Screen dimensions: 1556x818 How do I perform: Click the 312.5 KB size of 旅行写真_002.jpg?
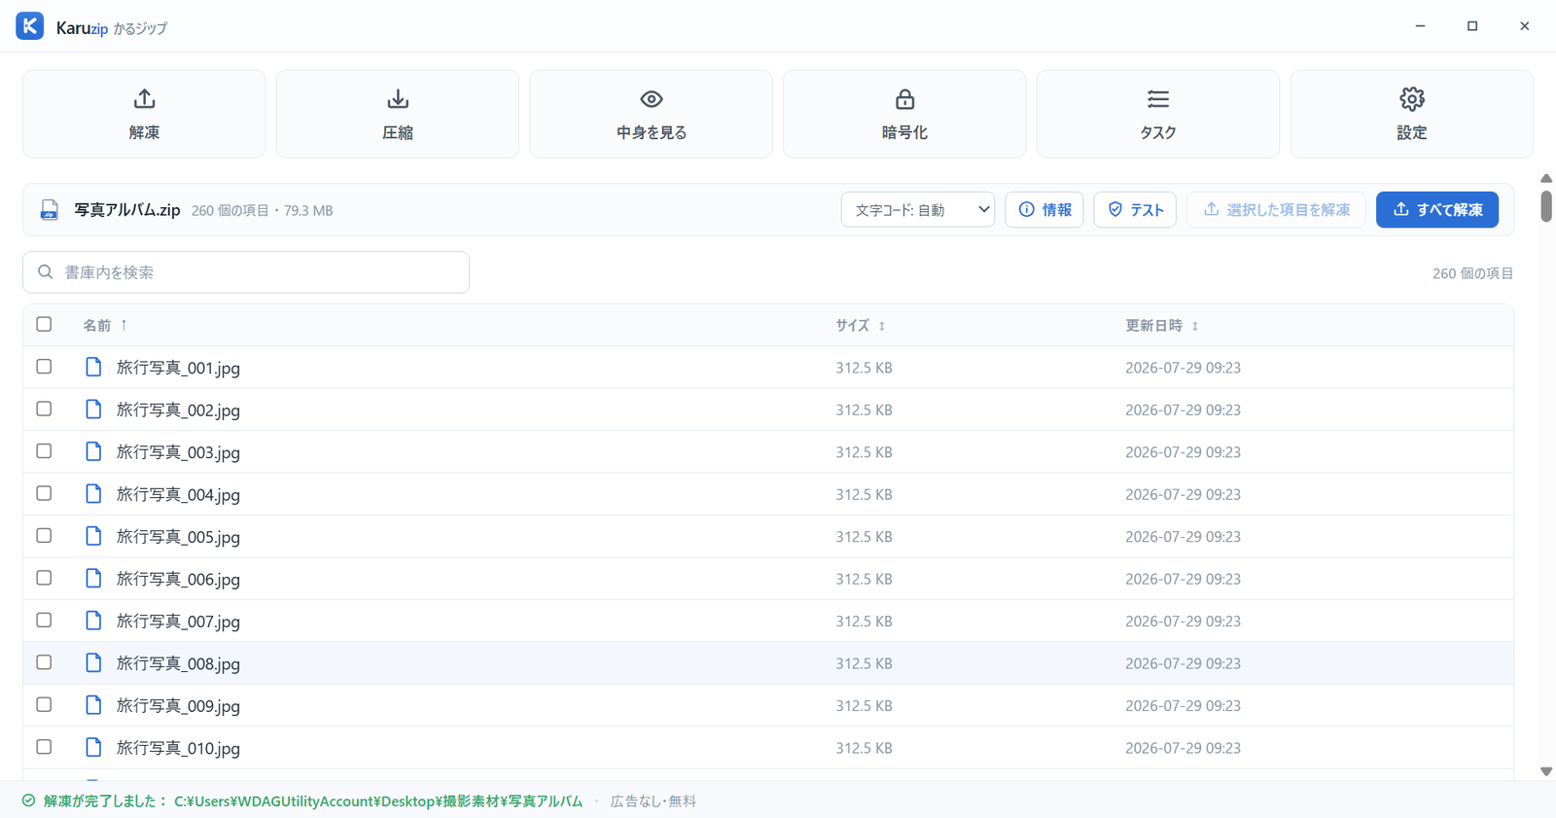tap(864, 409)
